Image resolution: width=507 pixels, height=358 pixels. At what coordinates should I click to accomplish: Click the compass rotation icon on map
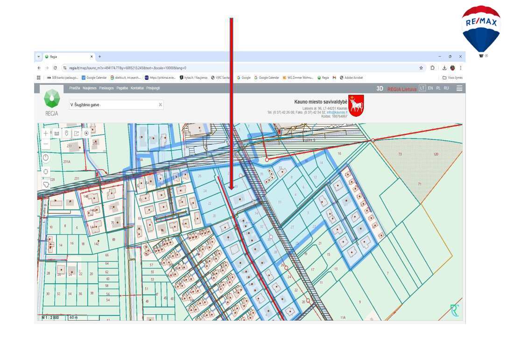point(46,158)
